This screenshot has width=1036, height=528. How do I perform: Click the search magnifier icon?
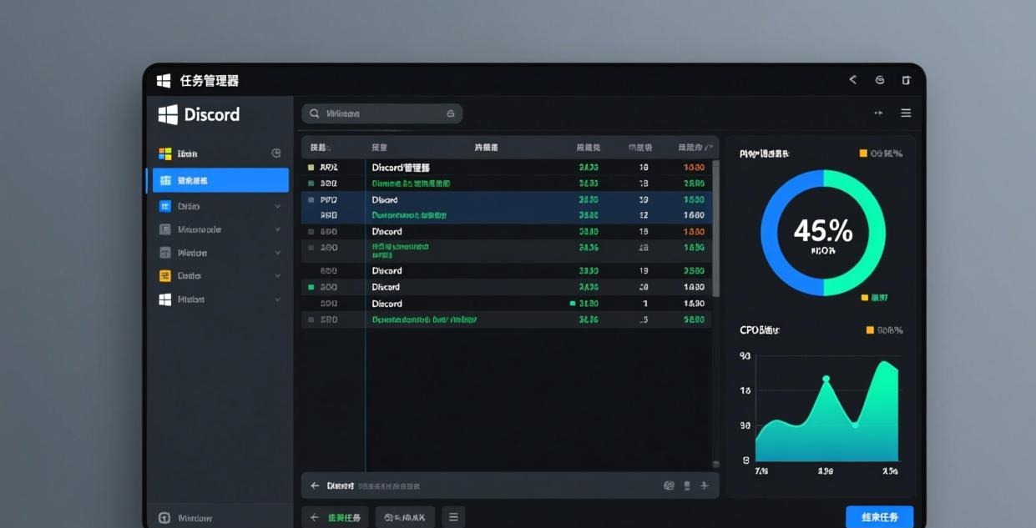pyautogui.click(x=315, y=113)
